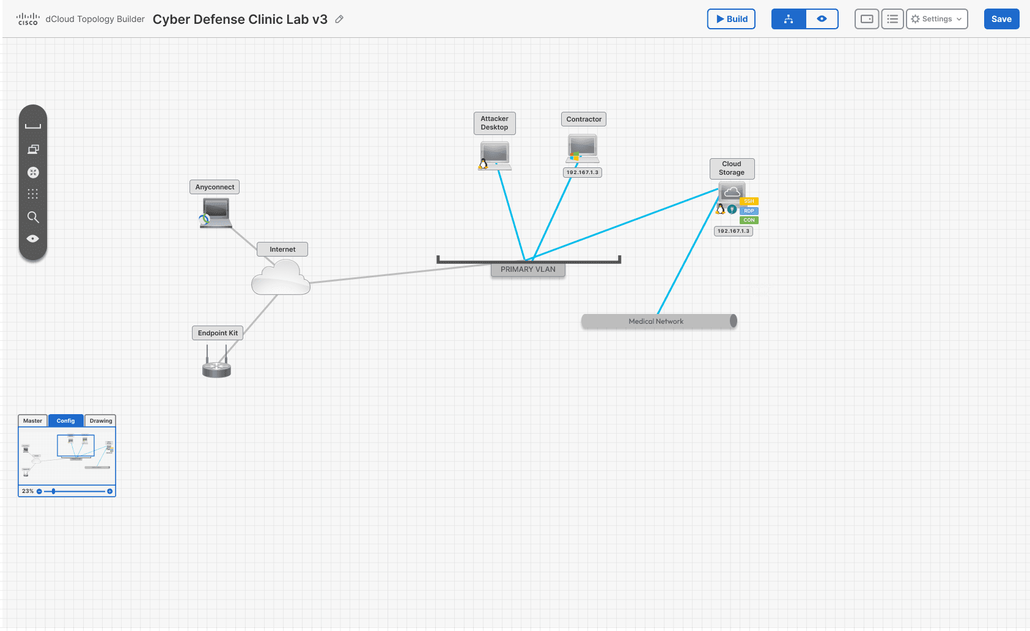The height and width of the screenshot is (631, 1030).
Task: Click the zoom in plus button in minimap
Action: coord(110,491)
